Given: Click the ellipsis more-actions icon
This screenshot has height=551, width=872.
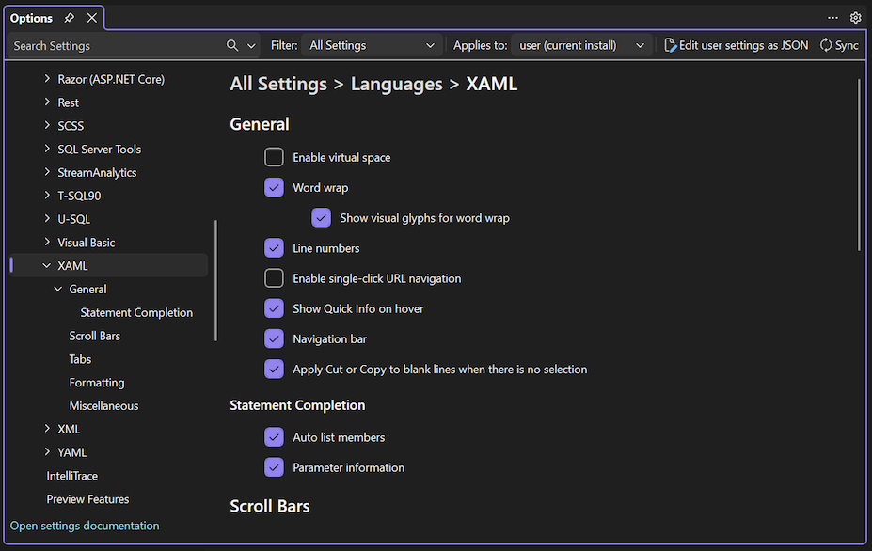Looking at the screenshot, I should pos(832,17).
